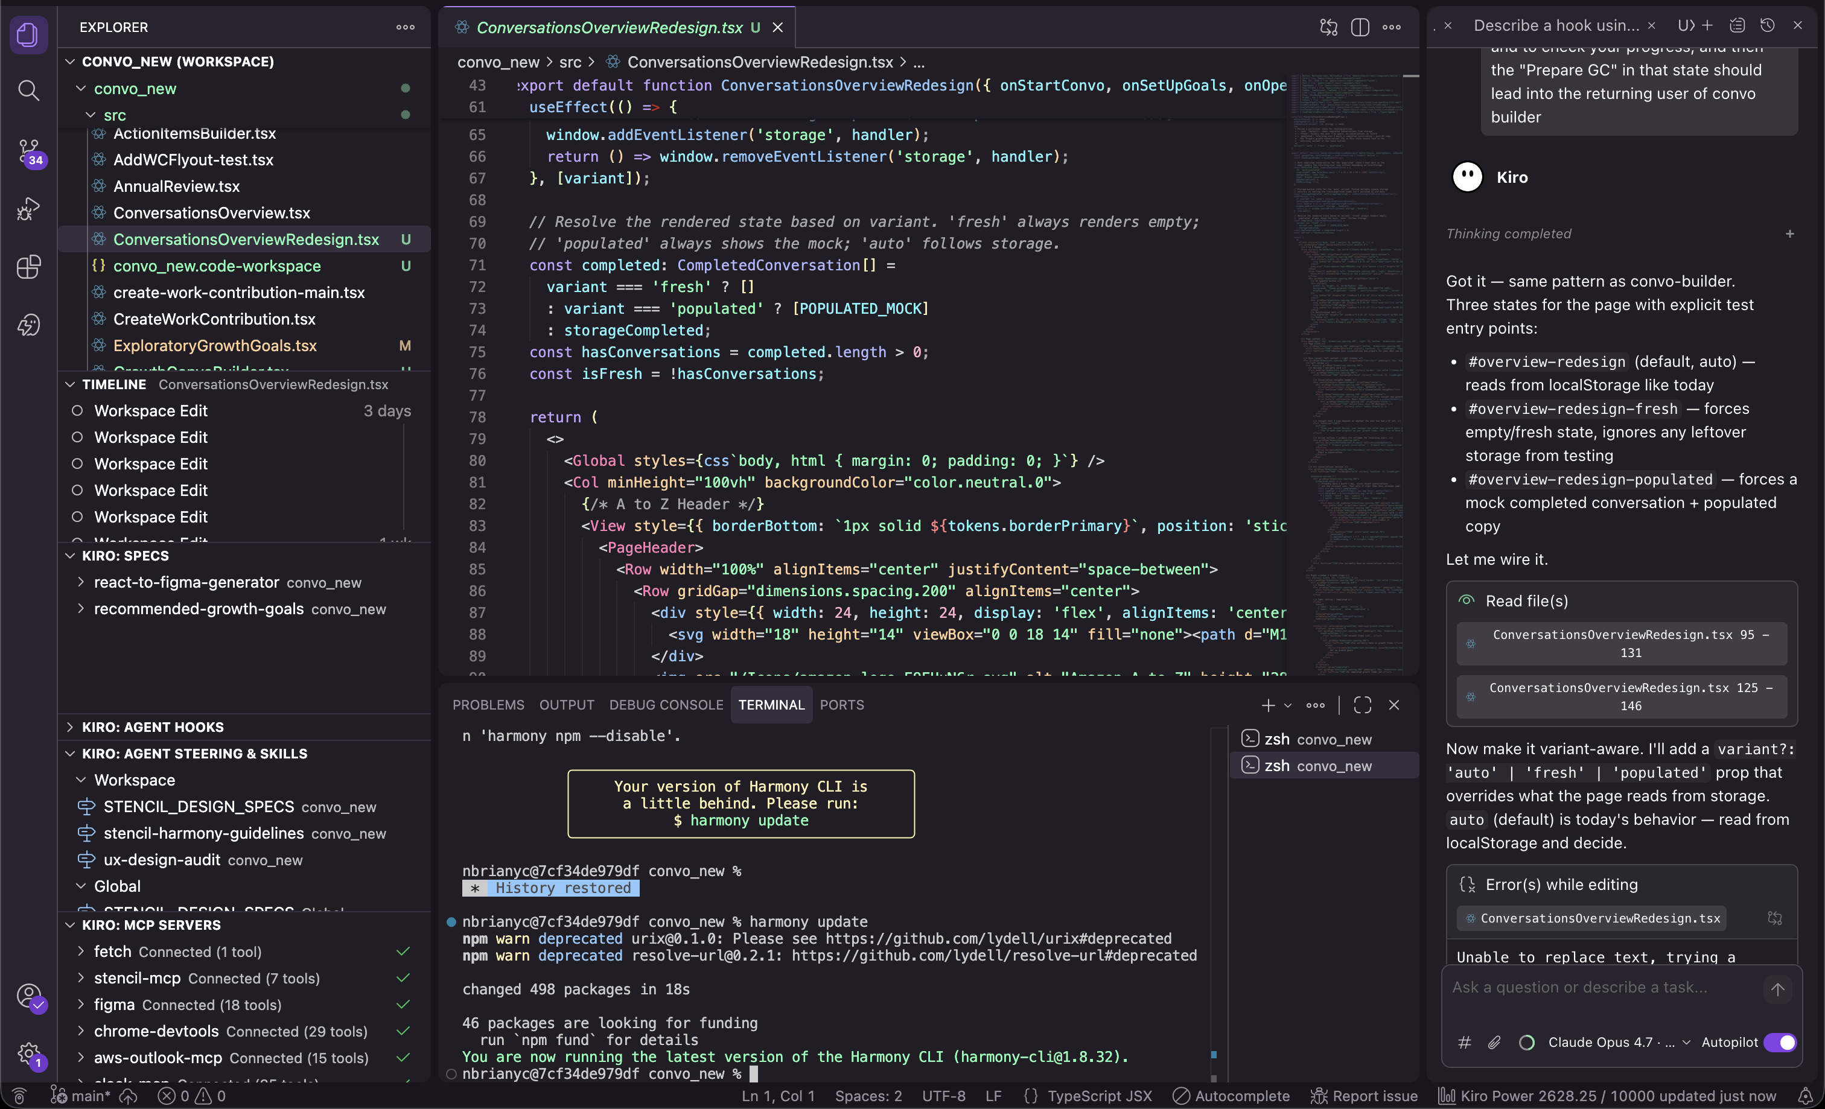Open the diff icon for ConversationsOverviewRedesign.tsx error
1825x1109 pixels.
1775,918
